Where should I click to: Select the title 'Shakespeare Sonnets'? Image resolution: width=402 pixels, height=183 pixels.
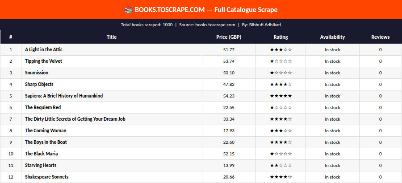(x=46, y=177)
